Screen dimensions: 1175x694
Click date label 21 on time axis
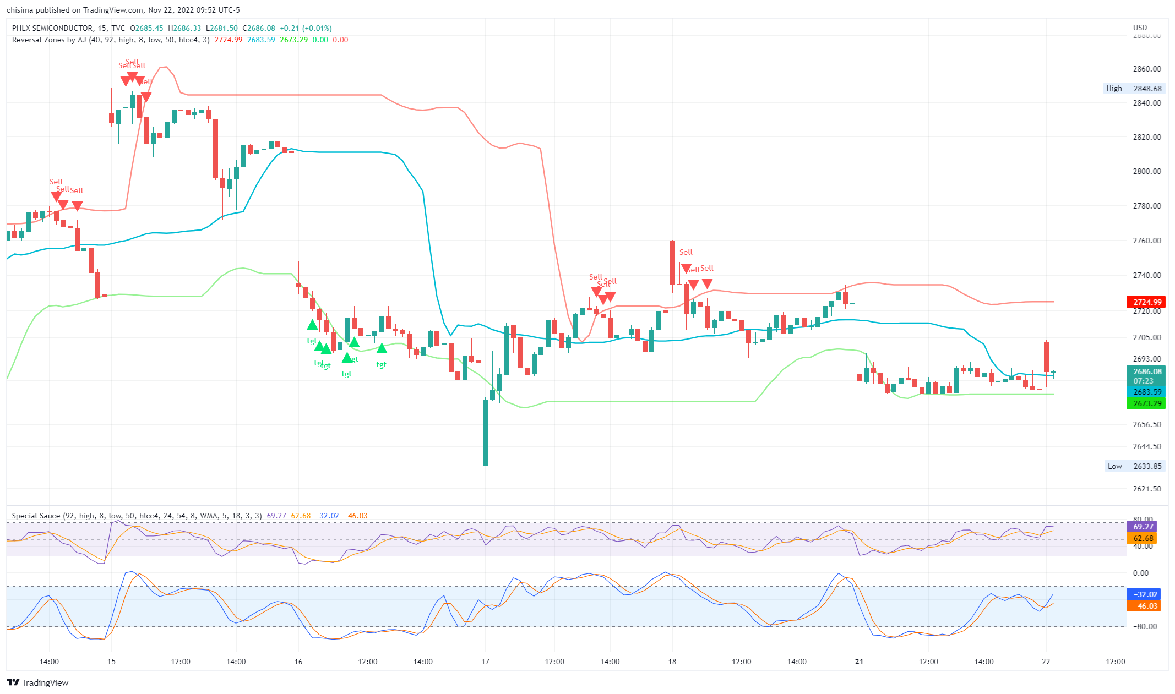click(859, 662)
